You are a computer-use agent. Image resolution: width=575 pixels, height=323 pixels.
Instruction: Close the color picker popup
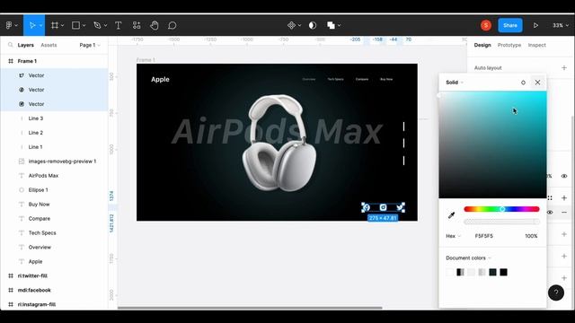pos(537,83)
